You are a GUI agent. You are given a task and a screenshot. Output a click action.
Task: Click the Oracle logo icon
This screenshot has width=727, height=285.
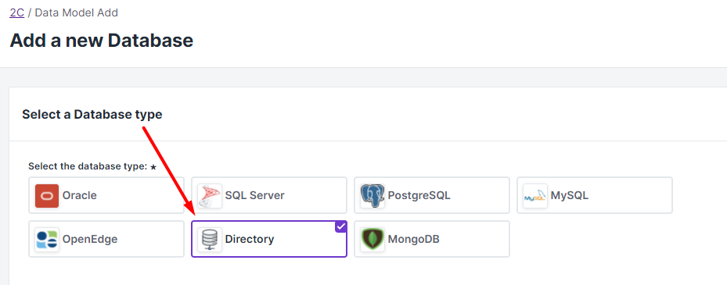pos(47,196)
